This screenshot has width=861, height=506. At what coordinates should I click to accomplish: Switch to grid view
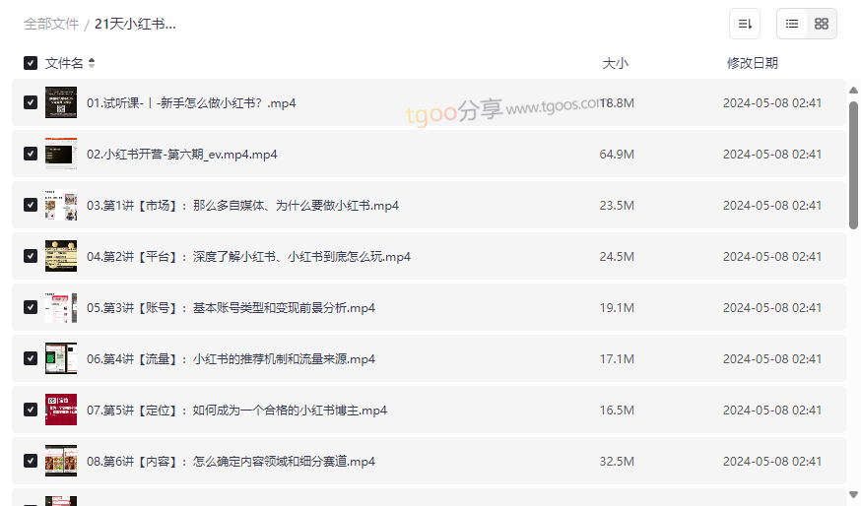click(822, 24)
